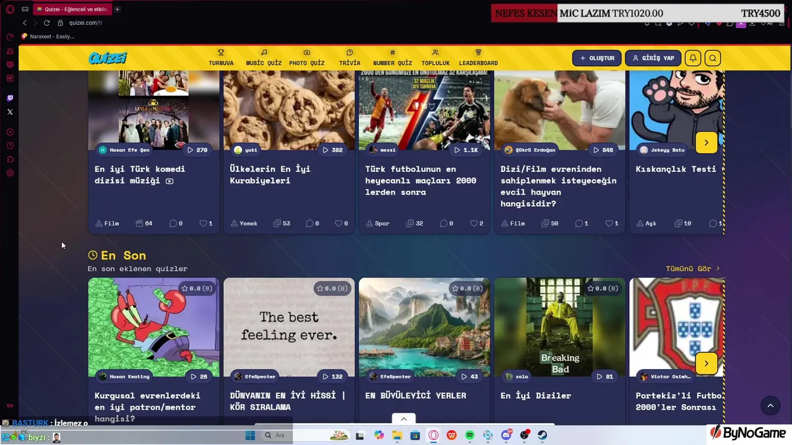Open Steam from the taskbar
This screenshot has width=792, height=445.
pos(543,436)
